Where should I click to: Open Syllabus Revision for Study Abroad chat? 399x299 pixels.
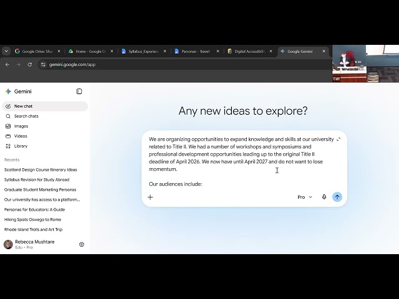(x=37, y=179)
